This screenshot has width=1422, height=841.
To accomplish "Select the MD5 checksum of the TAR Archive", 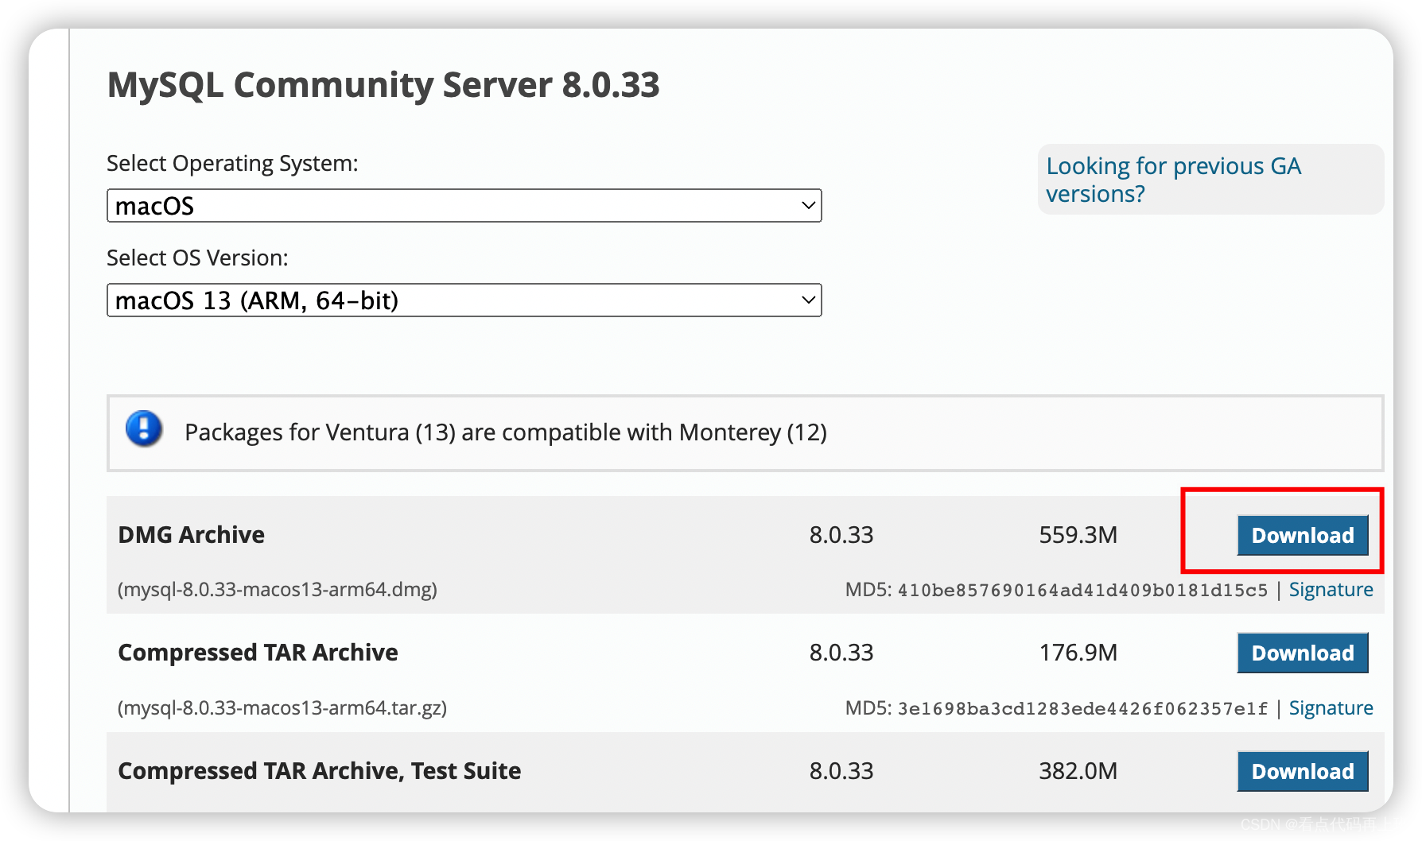I will (x=1082, y=707).
